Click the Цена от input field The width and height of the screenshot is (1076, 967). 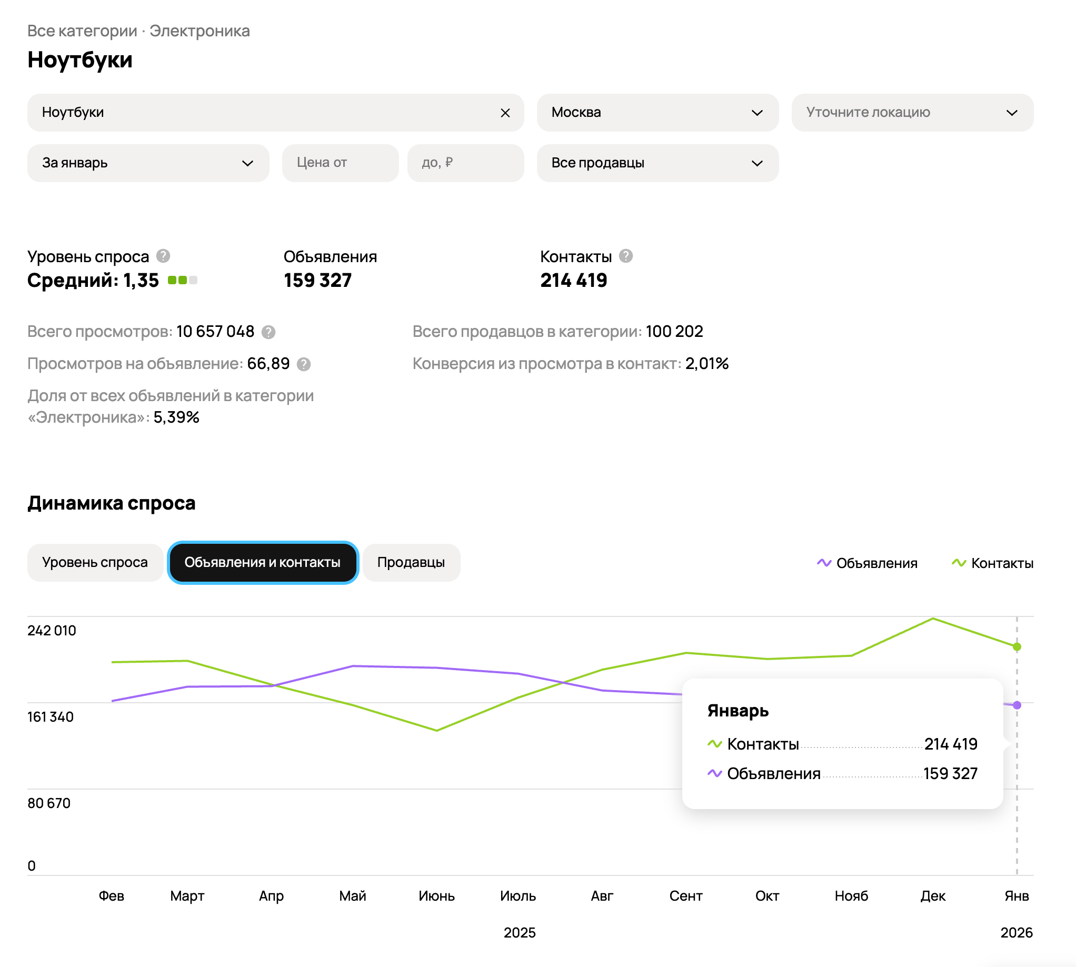tap(340, 163)
